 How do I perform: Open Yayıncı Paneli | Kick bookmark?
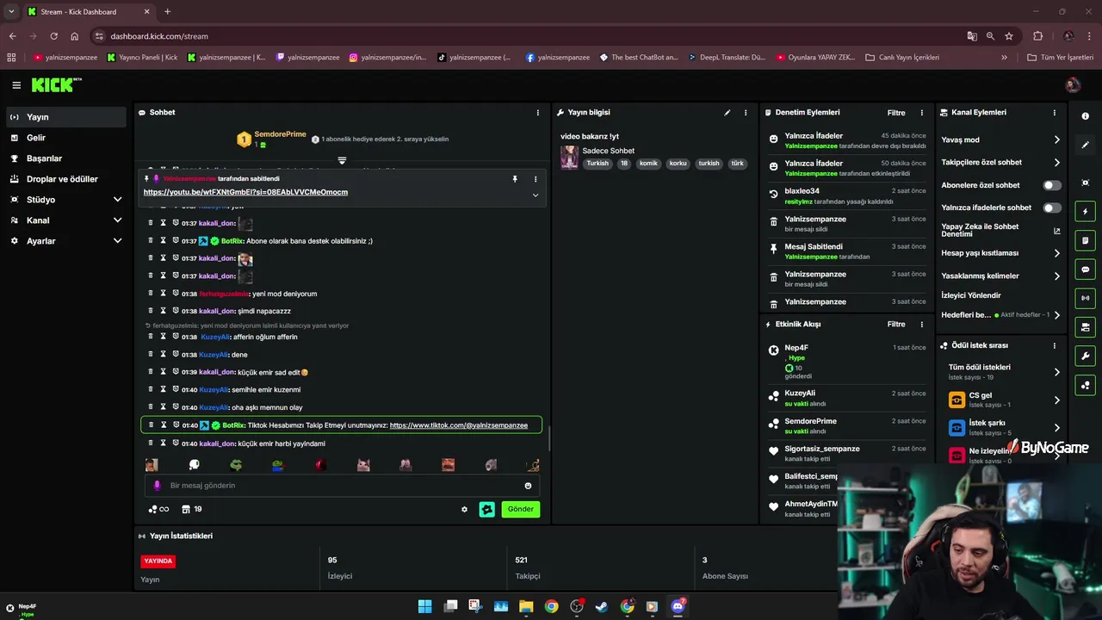(x=143, y=58)
